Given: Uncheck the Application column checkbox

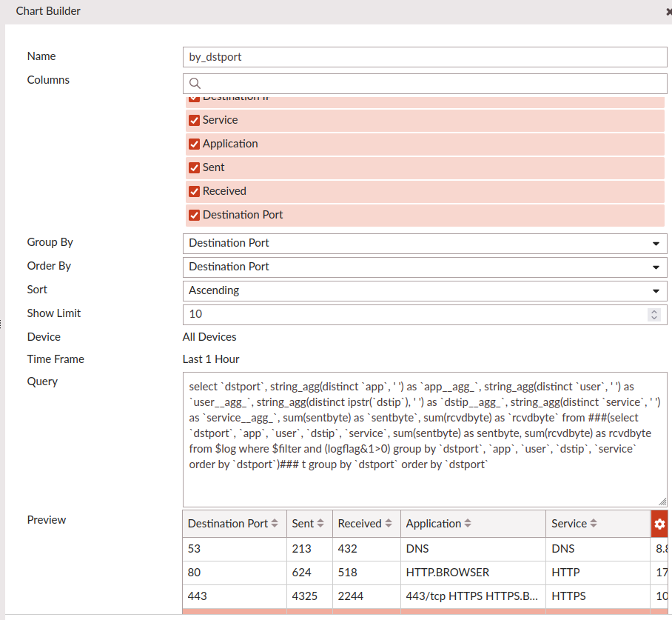Looking at the screenshot, I should coord(195,144).
